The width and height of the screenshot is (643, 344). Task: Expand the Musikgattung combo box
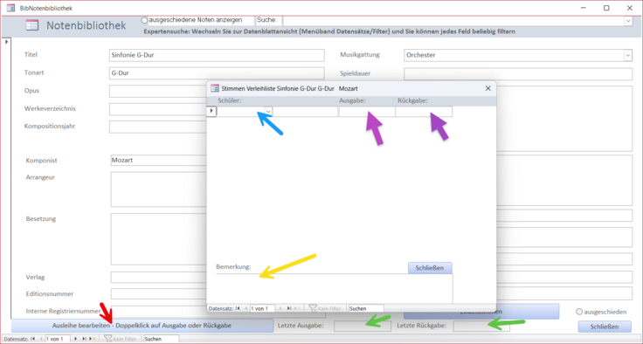pos(628,55)
